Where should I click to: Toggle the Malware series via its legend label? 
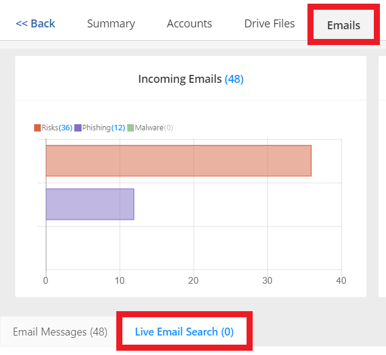click(x=149, y=128)
